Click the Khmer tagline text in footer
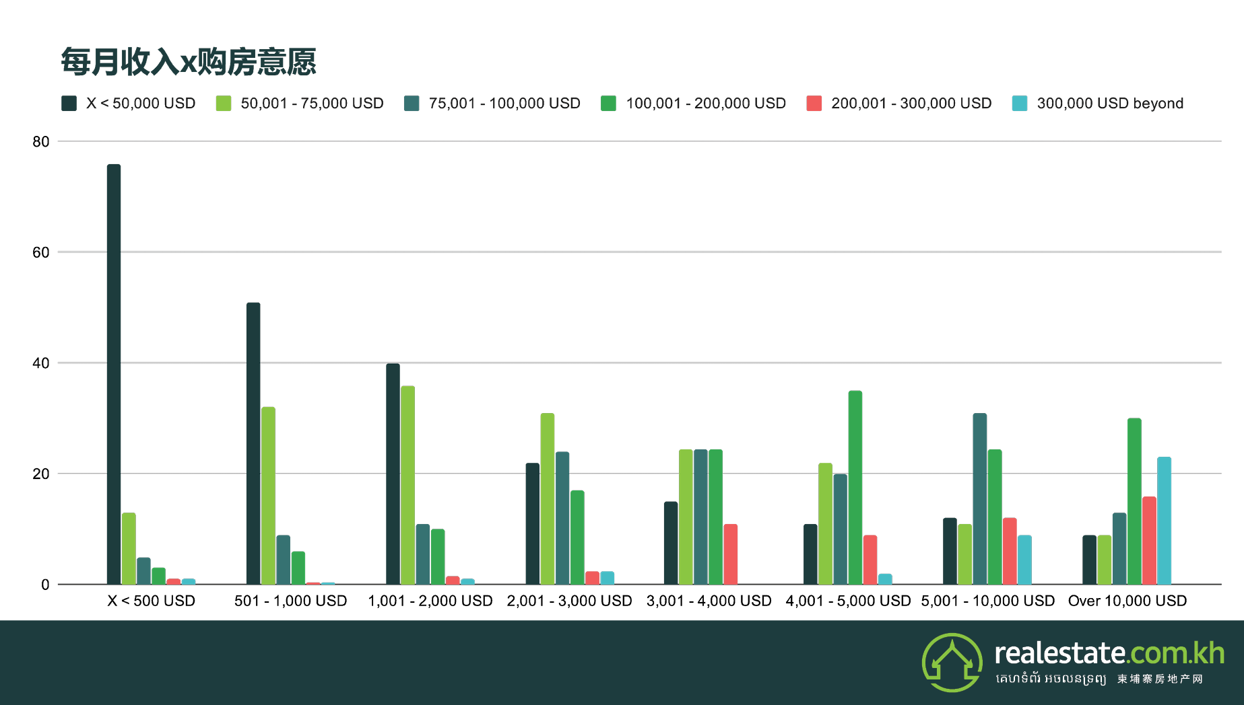Screen dimensions: 1244x705 tap(1051, 679)
